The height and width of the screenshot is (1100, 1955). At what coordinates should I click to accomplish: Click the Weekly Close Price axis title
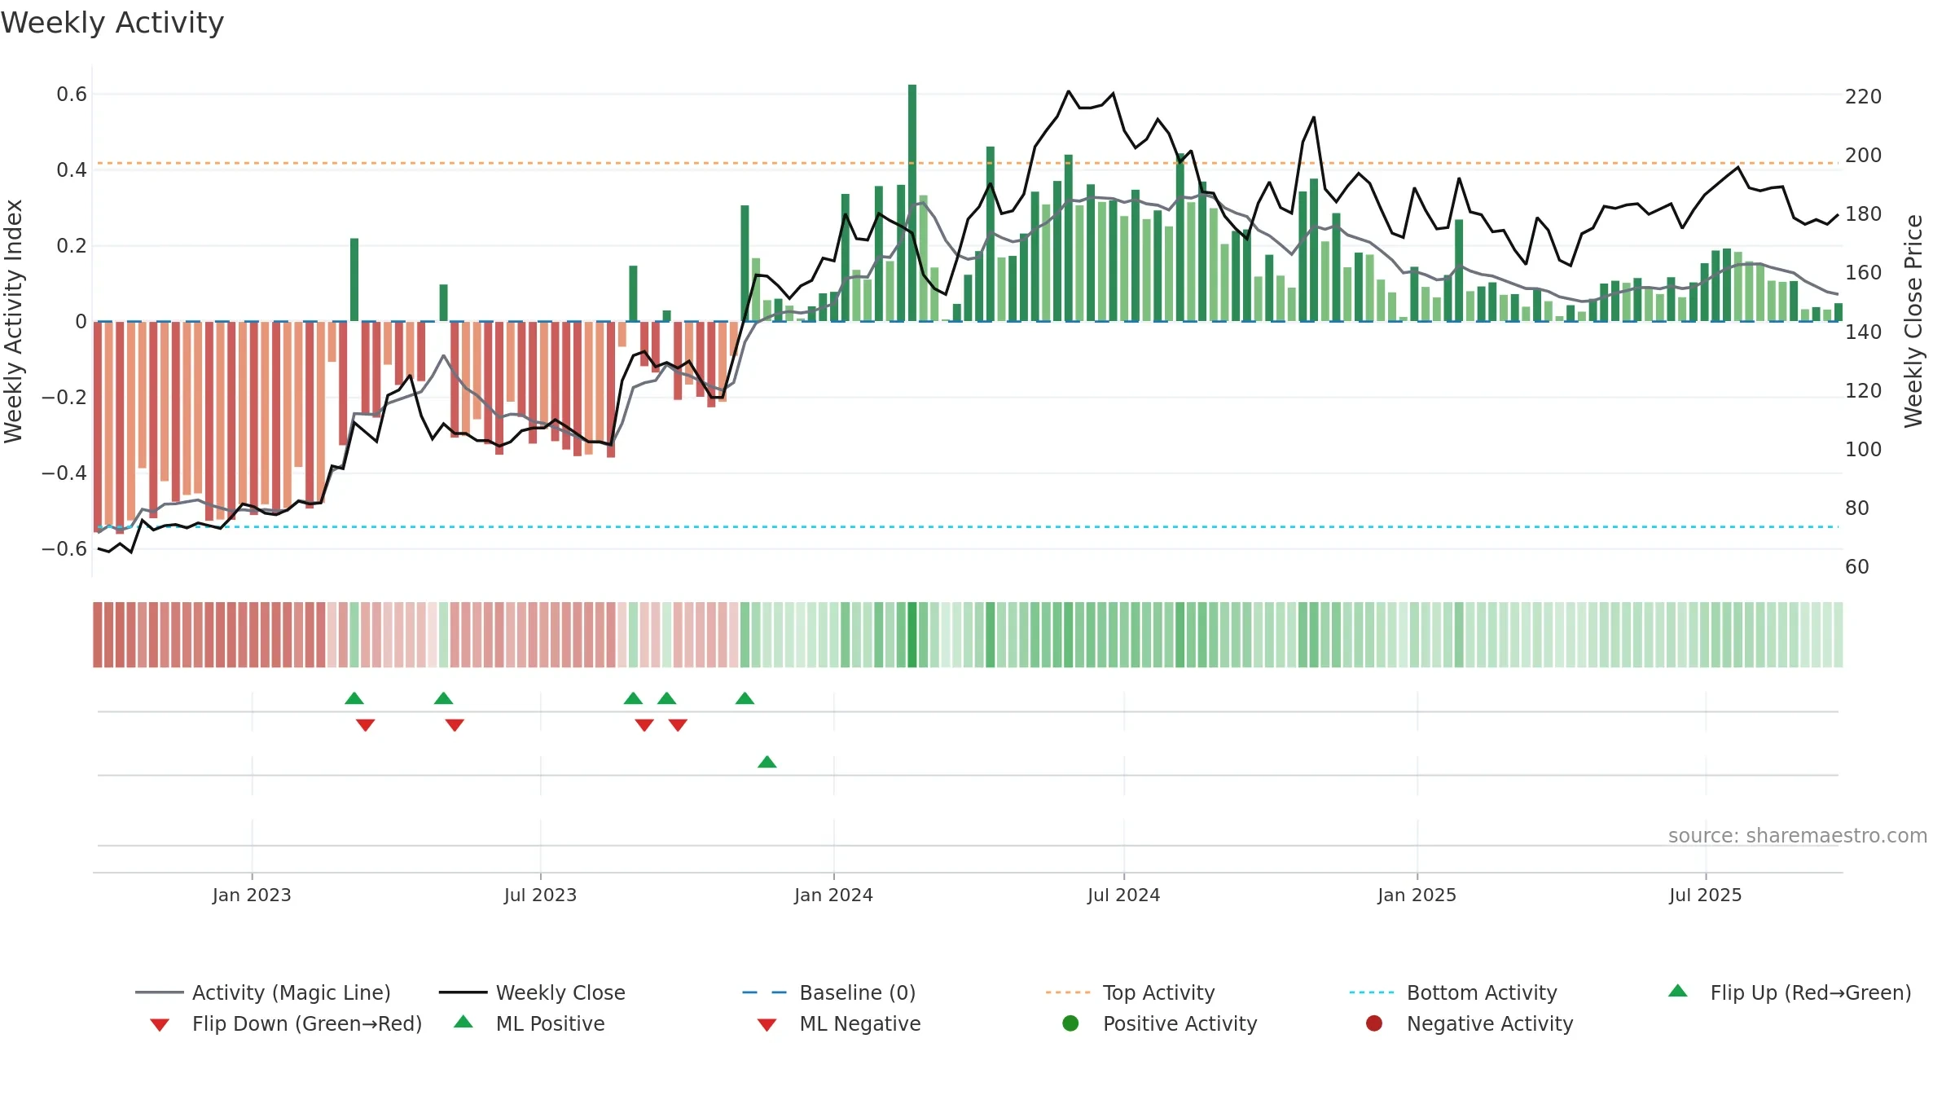point(1913,321)
